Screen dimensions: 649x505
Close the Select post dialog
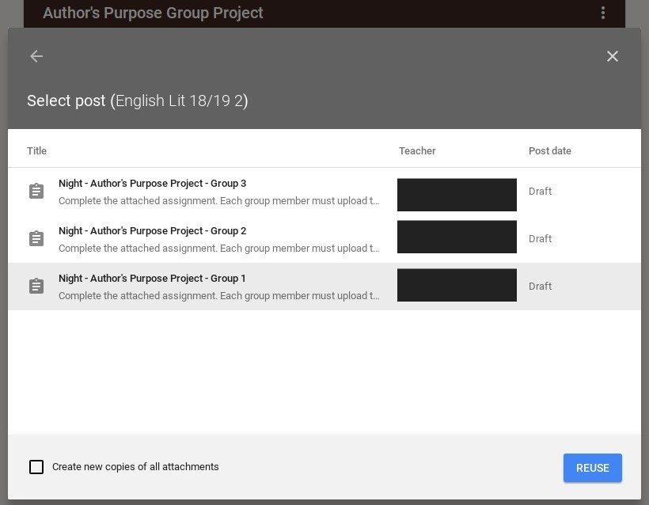pyautogui.click(x=612, y=56)
